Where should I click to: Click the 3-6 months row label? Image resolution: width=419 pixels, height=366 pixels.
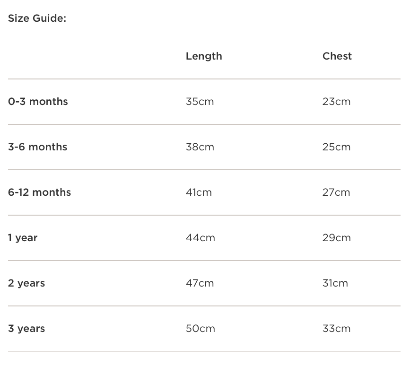pos(38,147)
